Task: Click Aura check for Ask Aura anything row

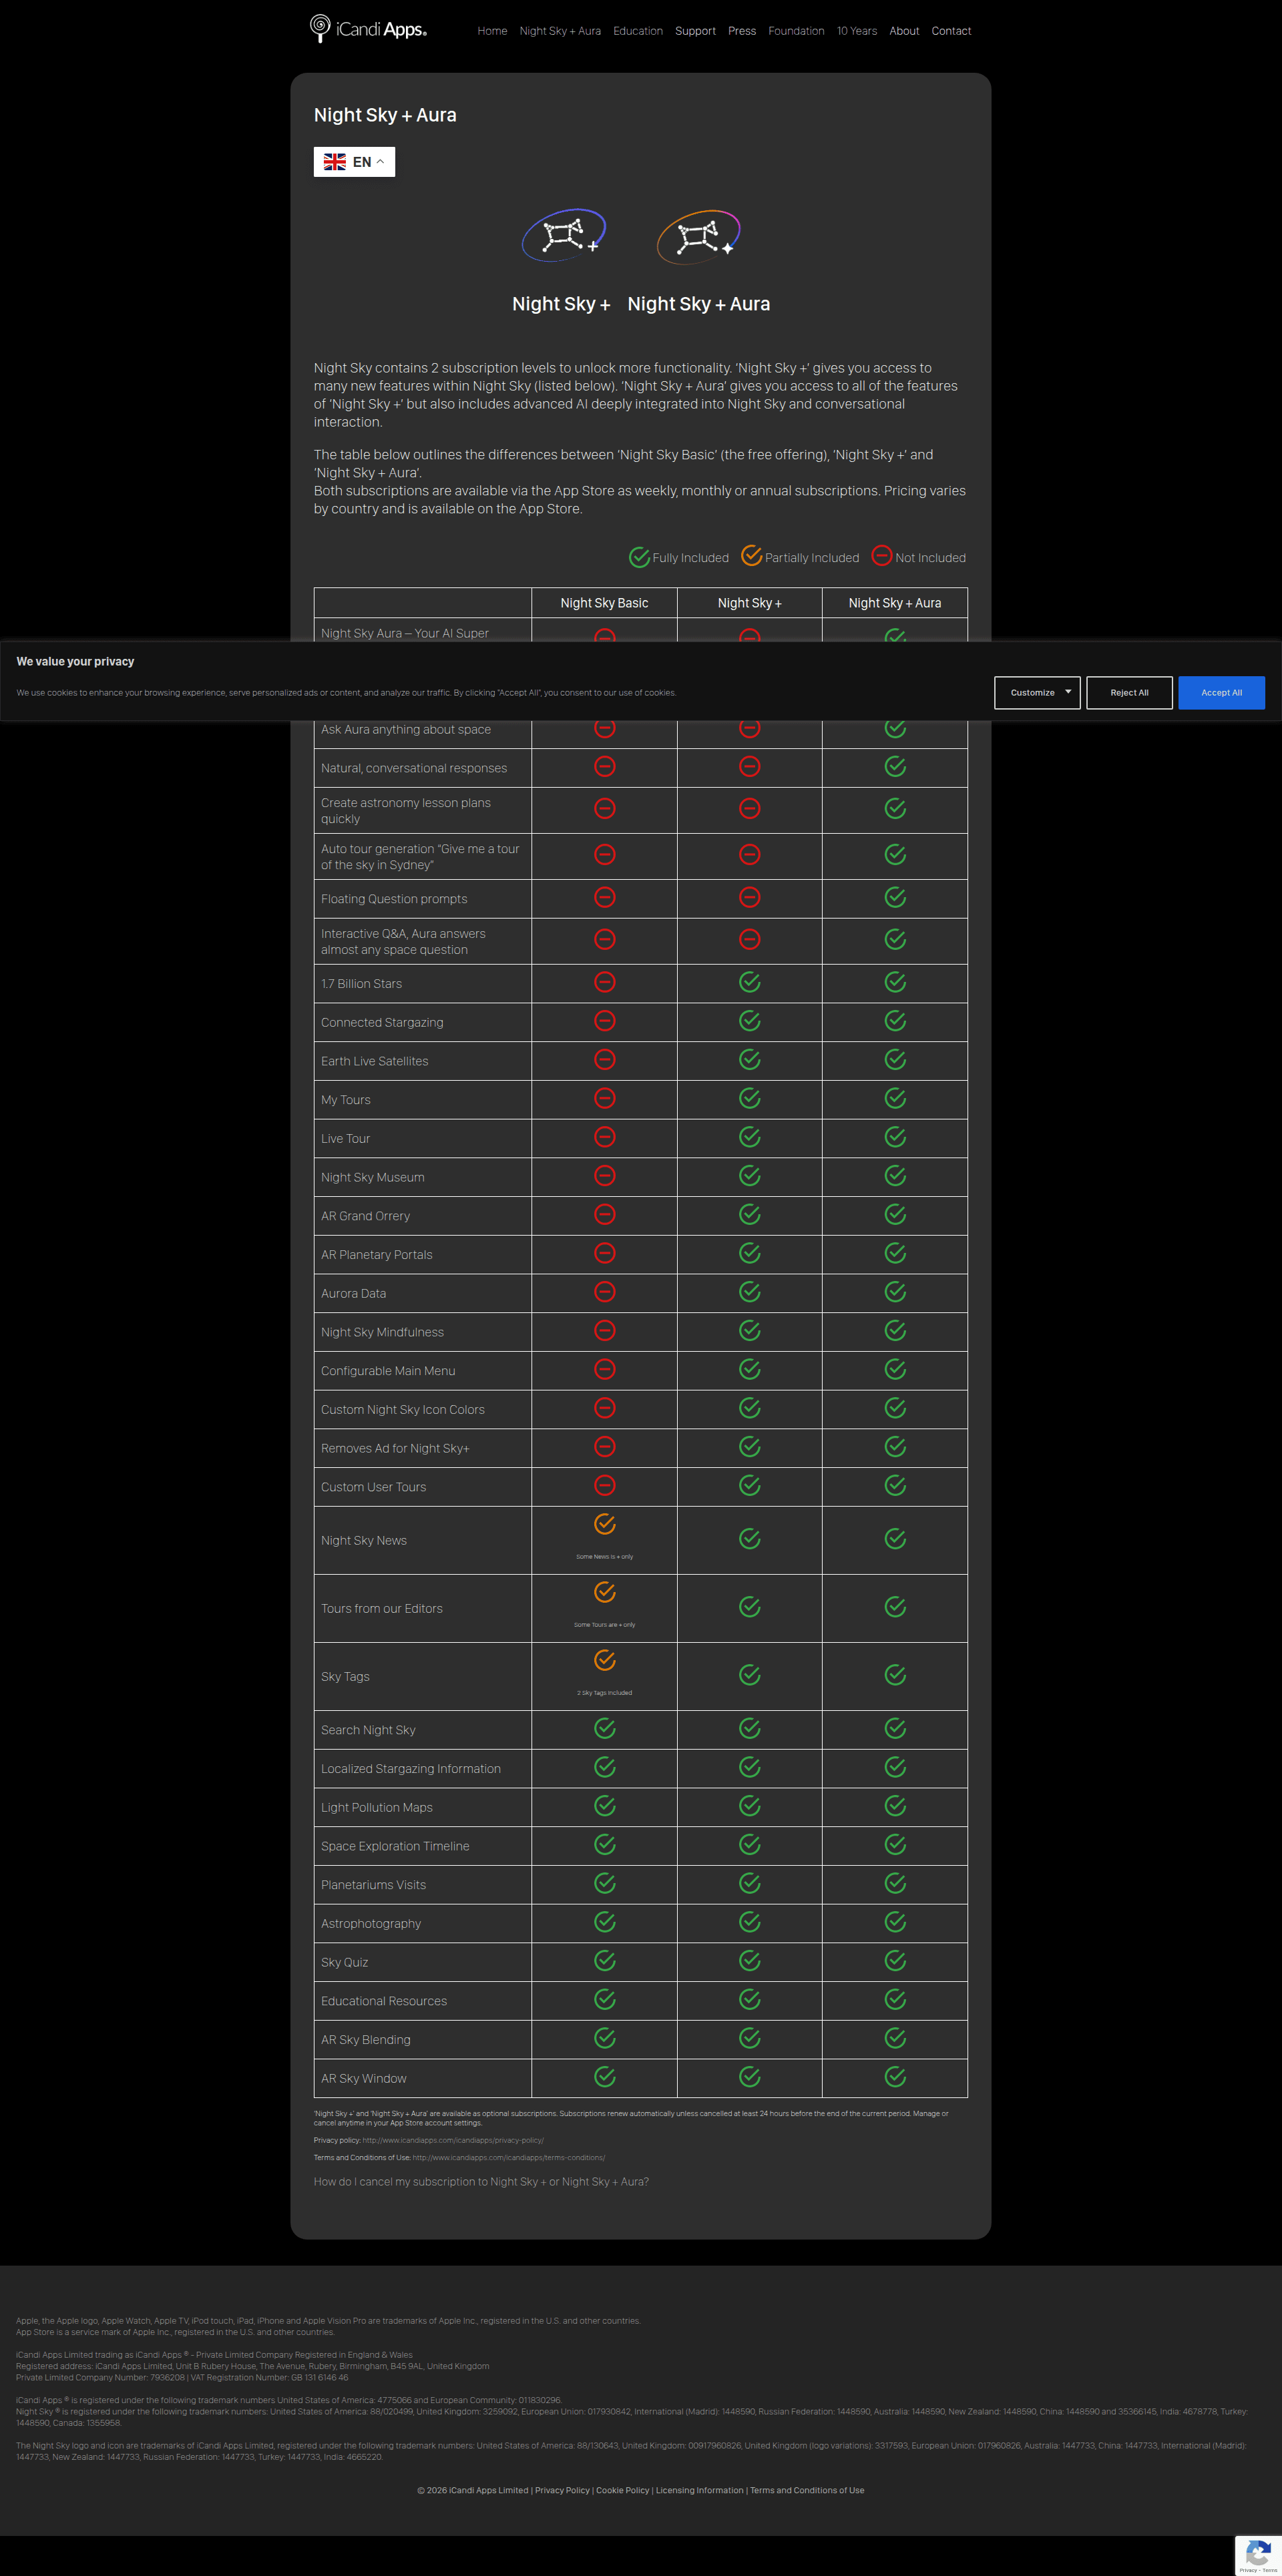Action: pyautogui.click(x=896, y=729)
